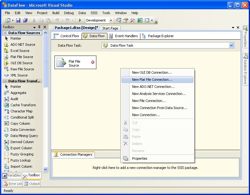Click the Save toolbar icon

(x=18, y=20)
